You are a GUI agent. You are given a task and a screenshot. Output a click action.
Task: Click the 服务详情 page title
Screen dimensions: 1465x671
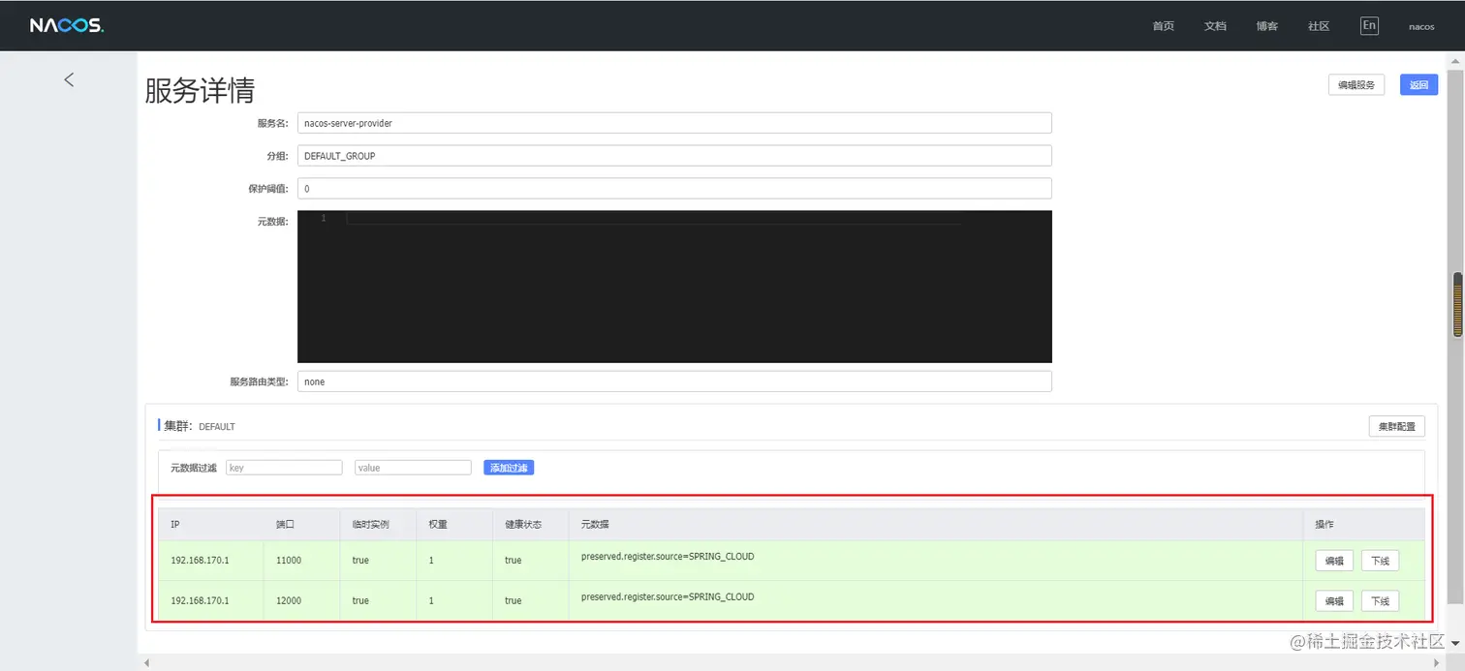(x=200, y=90)
